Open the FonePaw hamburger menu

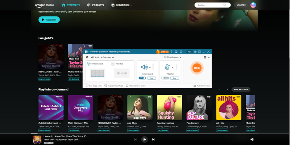pyautogui.click(x=181, y=52)
